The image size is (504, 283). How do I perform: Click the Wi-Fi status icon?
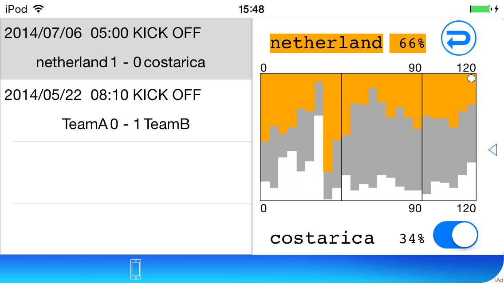click(39, 9)
